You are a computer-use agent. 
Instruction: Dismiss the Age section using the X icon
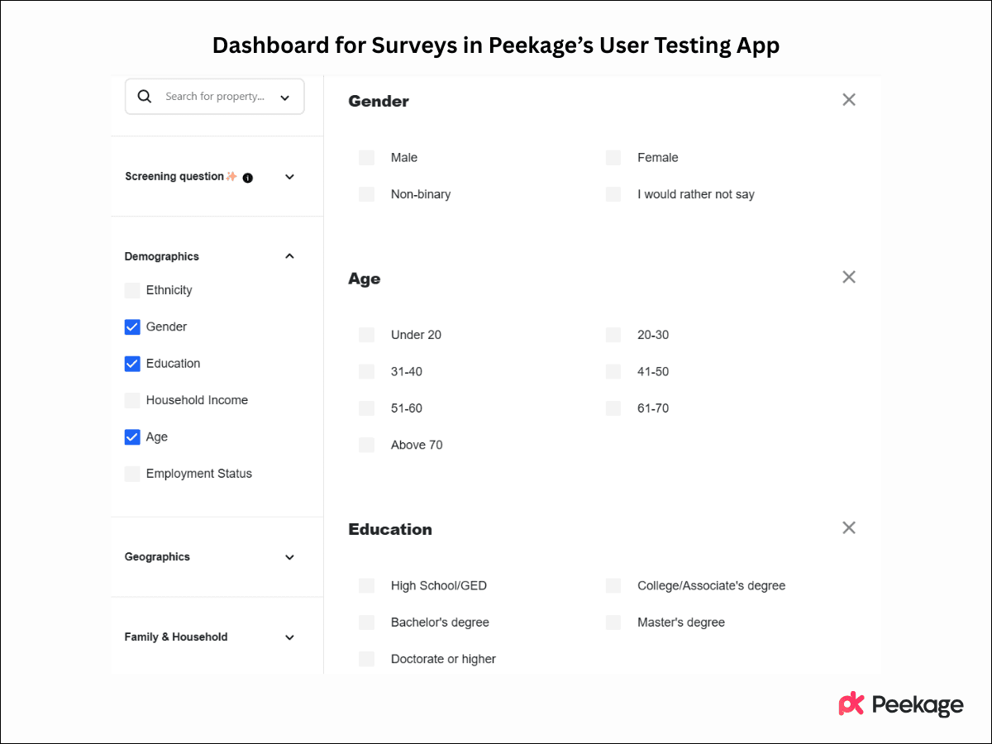coord(848,277)
